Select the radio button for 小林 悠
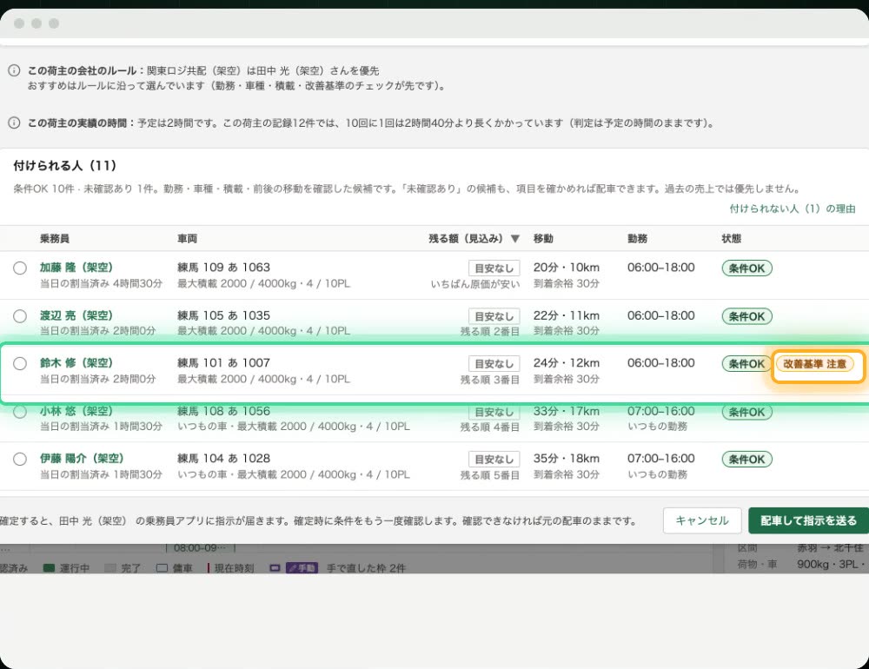 click(20, 412)
